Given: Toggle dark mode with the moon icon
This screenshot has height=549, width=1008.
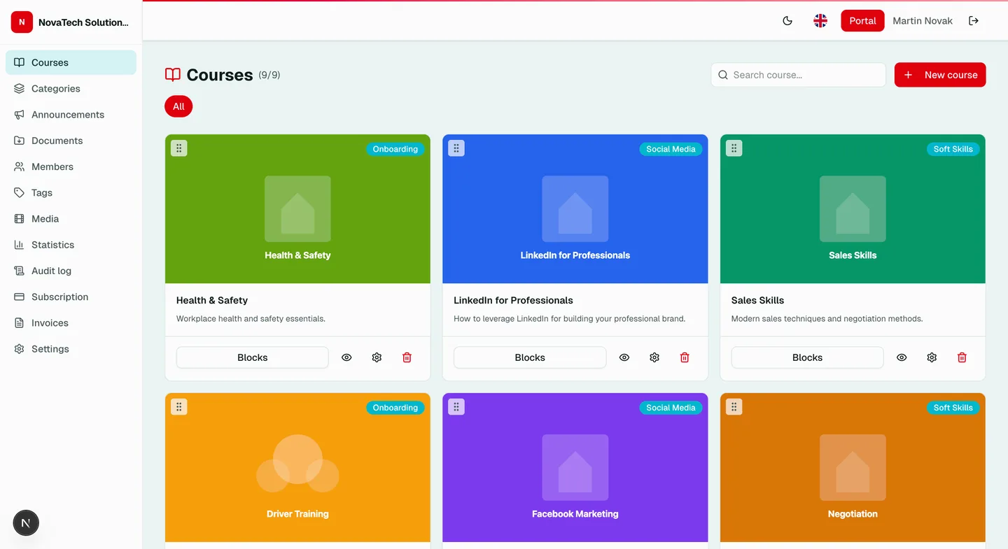Looking at the screenshot, I should [x=787, y=20].
